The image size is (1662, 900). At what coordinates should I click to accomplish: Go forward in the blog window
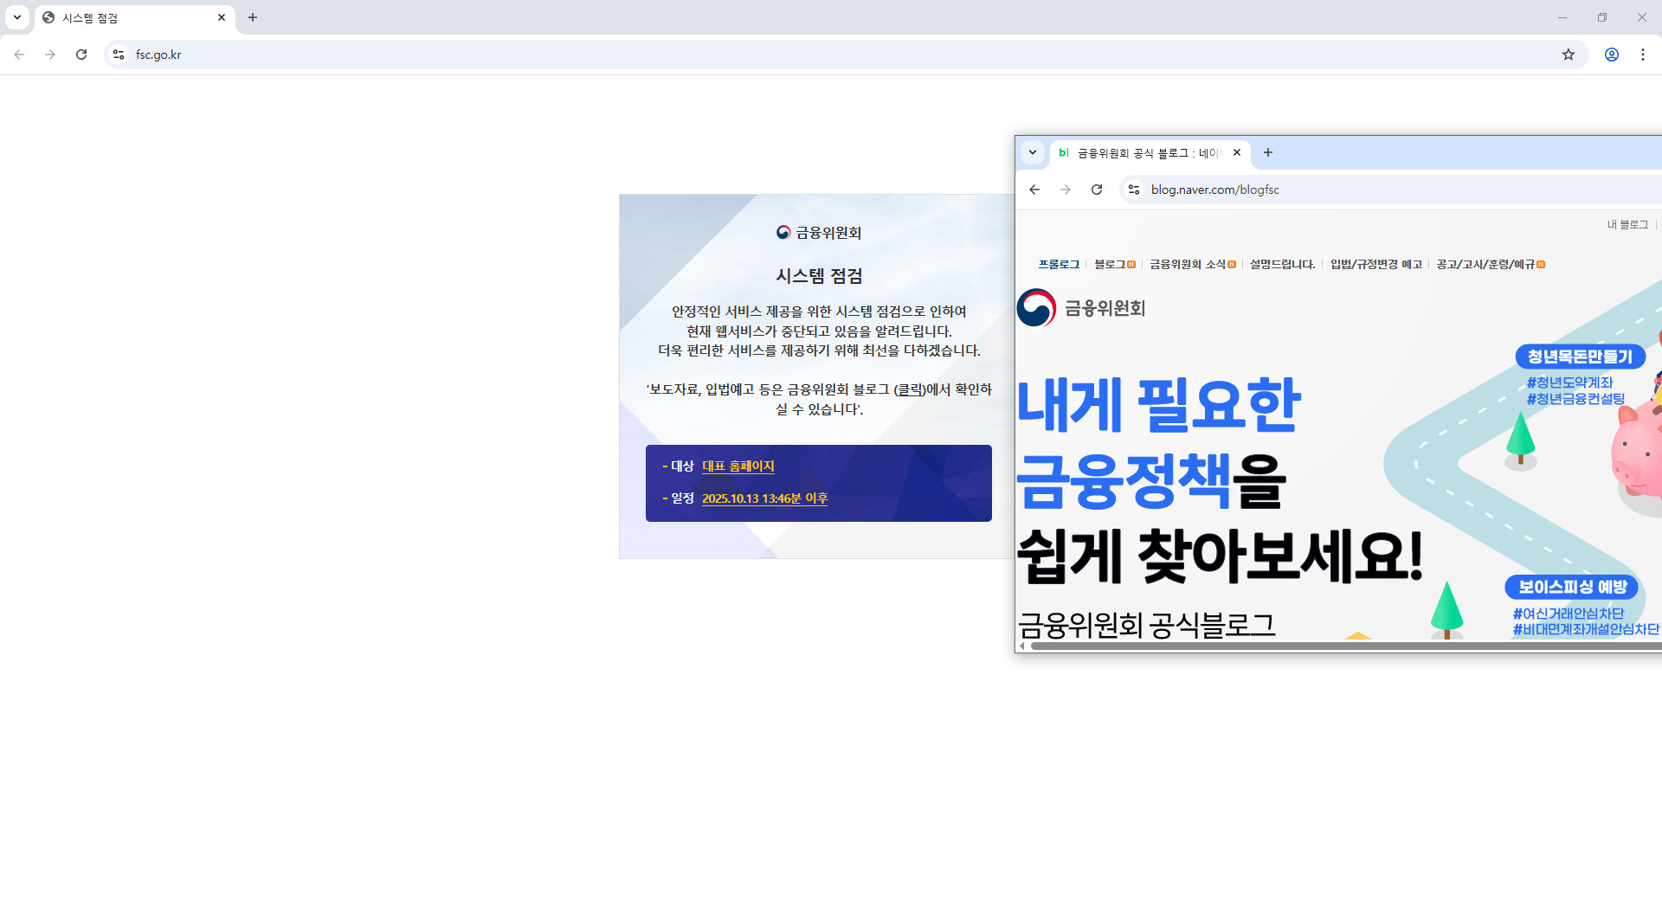(x=1066, y=190)
